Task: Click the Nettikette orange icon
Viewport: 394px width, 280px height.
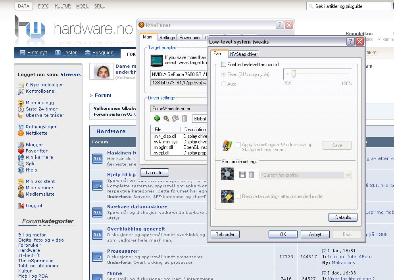Action: click(21, 133)
